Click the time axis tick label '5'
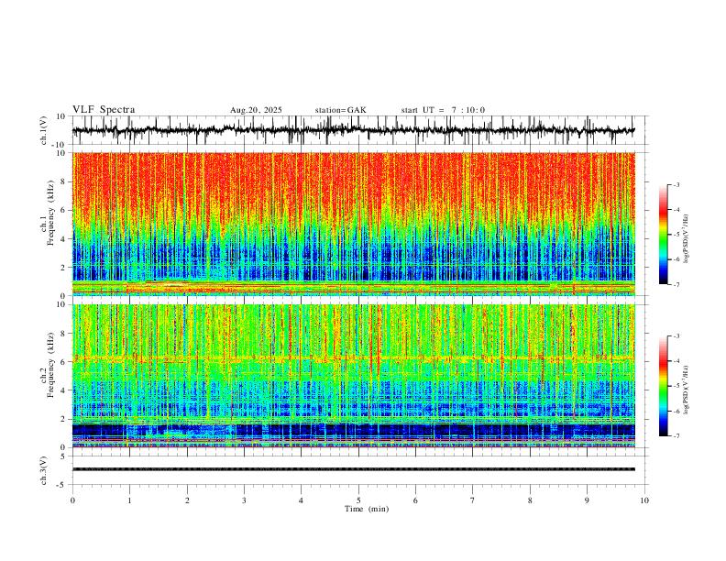The width and height of the screenshot is (726, 561). pos(358,500)
